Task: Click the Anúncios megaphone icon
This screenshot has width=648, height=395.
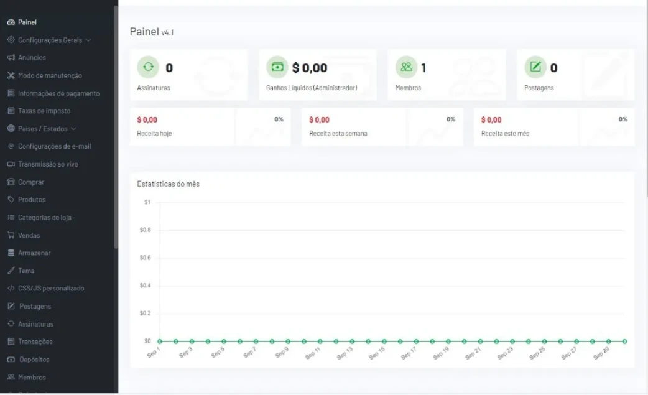Action: click(x=11, y=58)
